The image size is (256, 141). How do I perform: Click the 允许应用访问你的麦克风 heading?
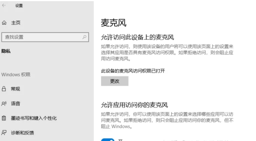134,105
